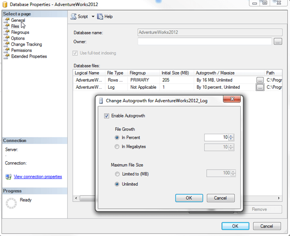Increase the In Megabytes spinner value
This screenshot has height=236, width=290.
point(231,145)
